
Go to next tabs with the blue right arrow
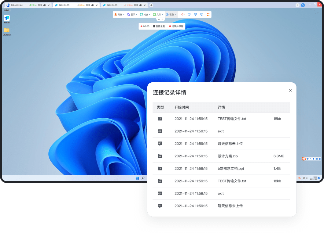pyautogui.click(x=303, y=5)
